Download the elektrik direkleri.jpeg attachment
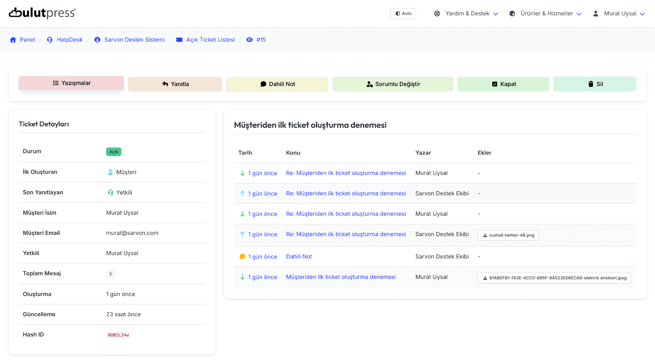655x364 pixels. point(554,278)
